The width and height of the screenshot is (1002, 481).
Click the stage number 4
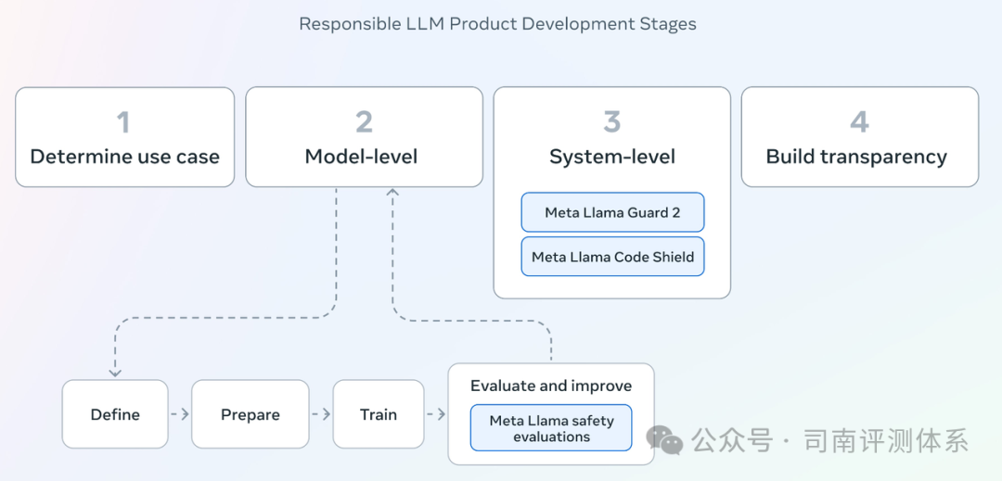pos(859,121)
